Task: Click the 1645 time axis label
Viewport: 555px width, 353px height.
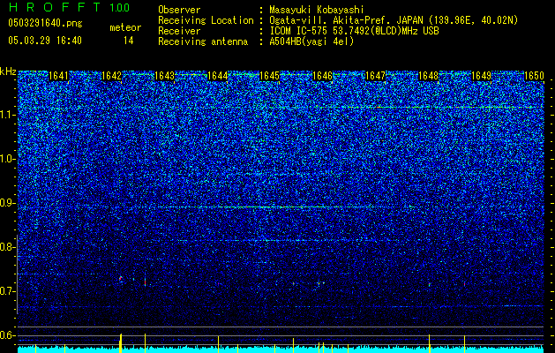Action: click(269, 76)
